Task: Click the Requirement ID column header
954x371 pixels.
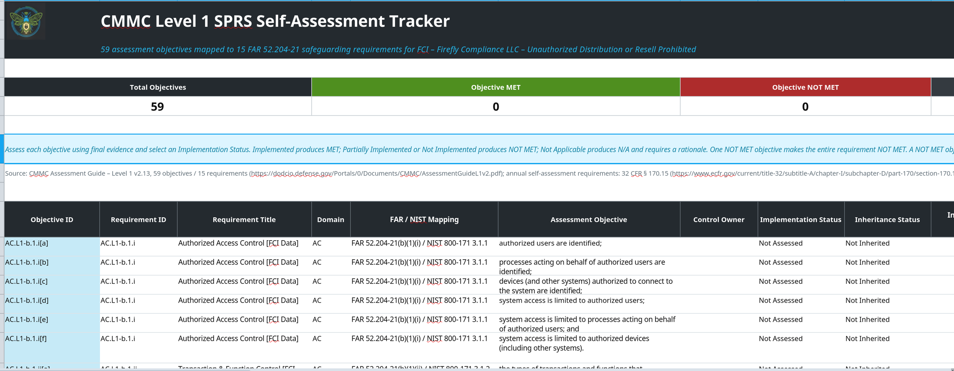Action: pyautogui.click(x=139, y=220)
